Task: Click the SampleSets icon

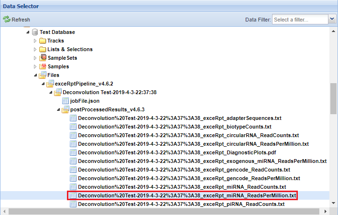Action: click(x=43, y=58)
